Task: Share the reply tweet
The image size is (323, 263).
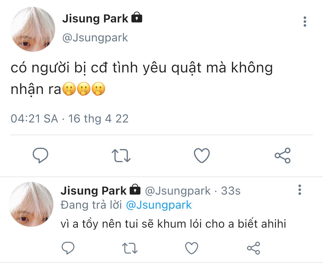Action: click(x=254, y=248)
